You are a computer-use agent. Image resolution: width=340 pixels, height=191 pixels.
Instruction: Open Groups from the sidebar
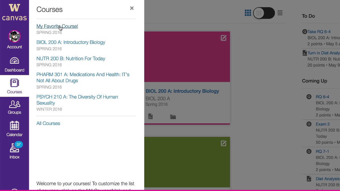tap(14, 107)
